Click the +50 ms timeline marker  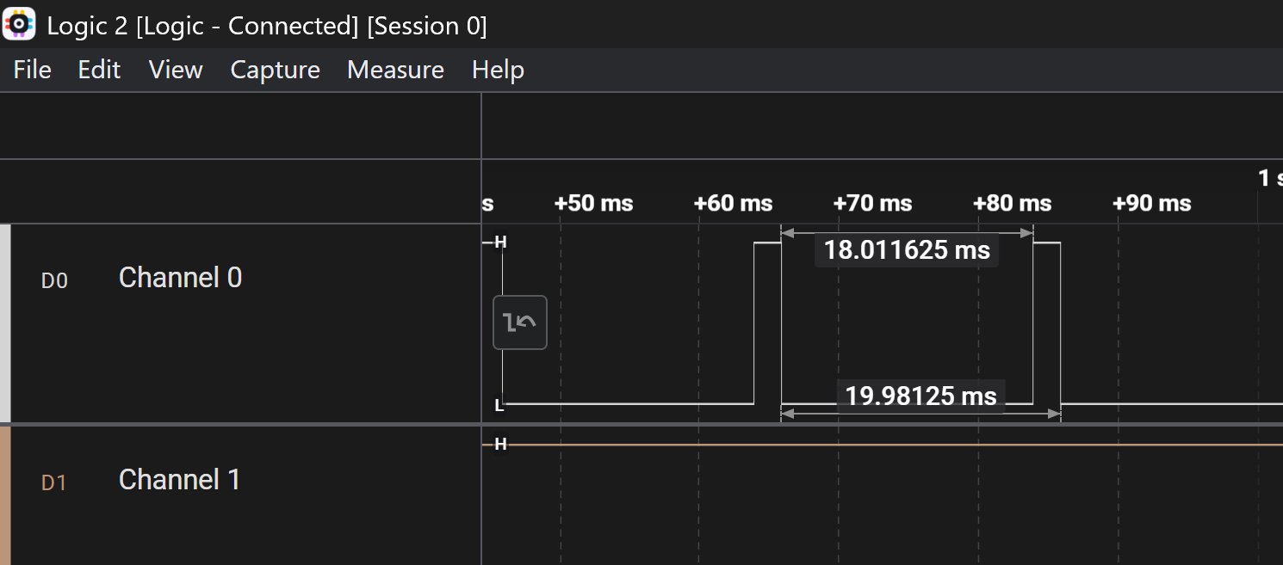(x=593, y=204)
